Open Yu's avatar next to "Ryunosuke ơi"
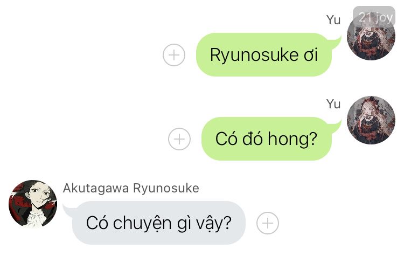The width and height of the screenshot is (404, 256). [371, 36]
